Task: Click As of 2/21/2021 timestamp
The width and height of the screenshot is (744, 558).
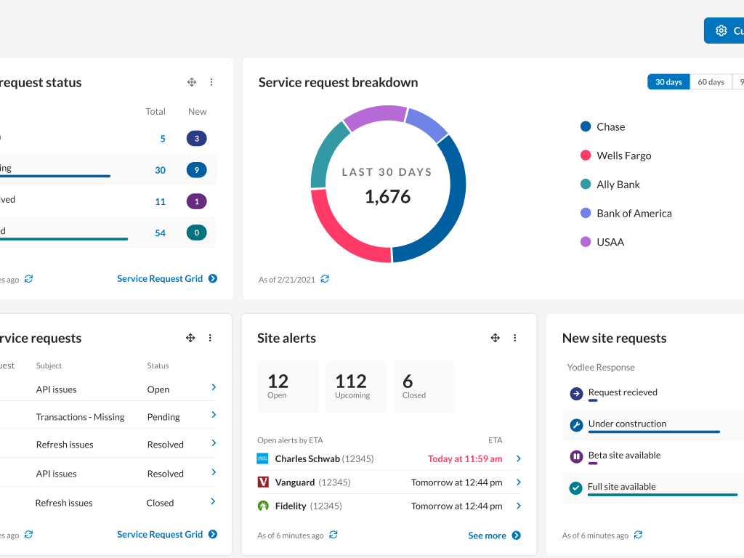Action: tap(286, 280)
